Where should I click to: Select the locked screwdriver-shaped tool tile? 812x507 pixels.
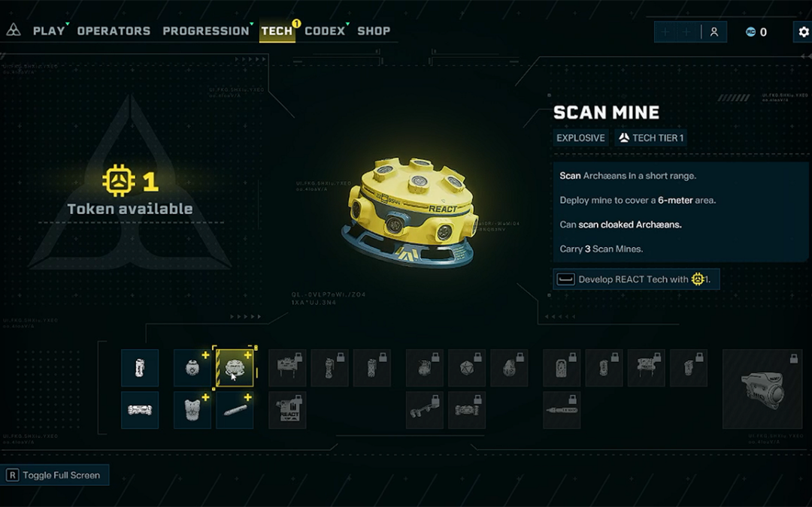pos(562,410)
